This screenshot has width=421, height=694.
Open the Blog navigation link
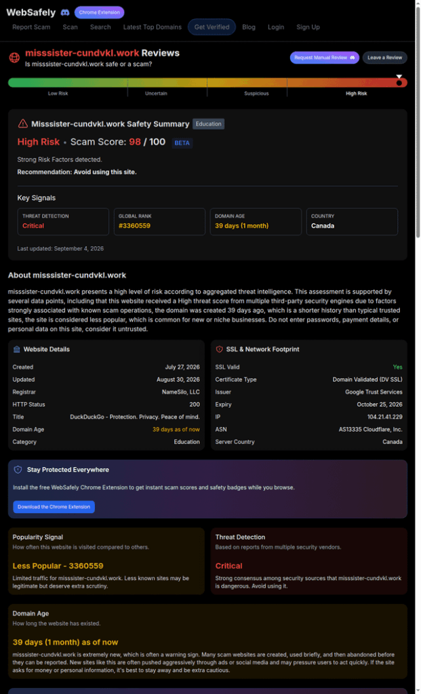249,27
